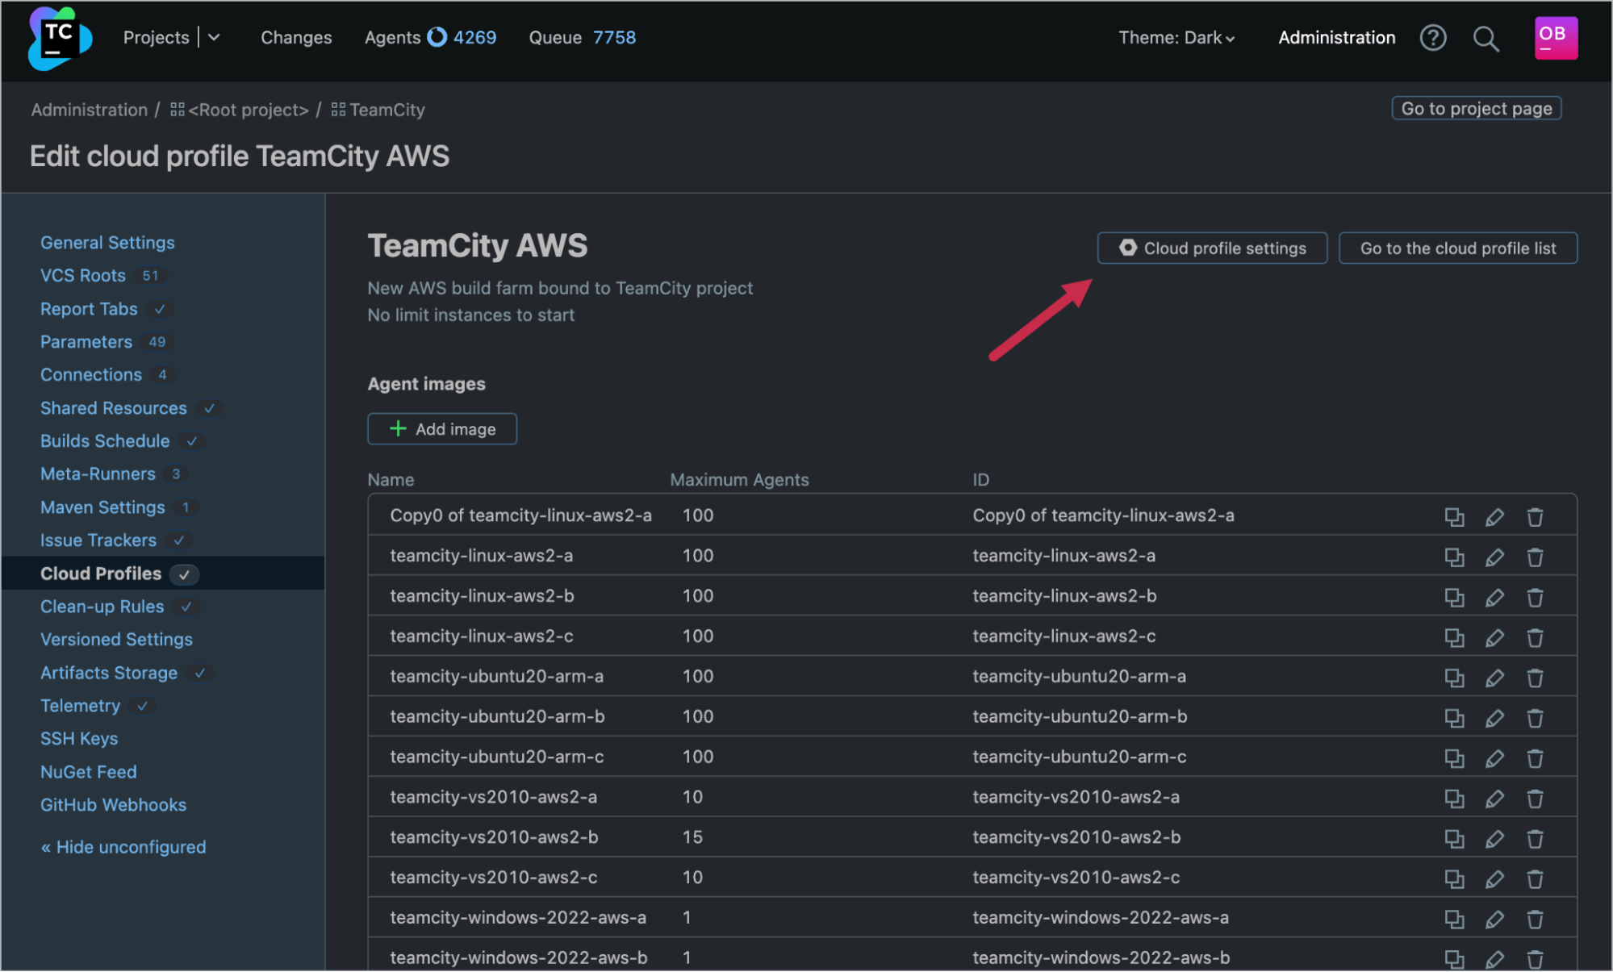Copy the teamcity-vs2010-aws2-a image
The image size is (1613, 972).
click(1454, 799)
